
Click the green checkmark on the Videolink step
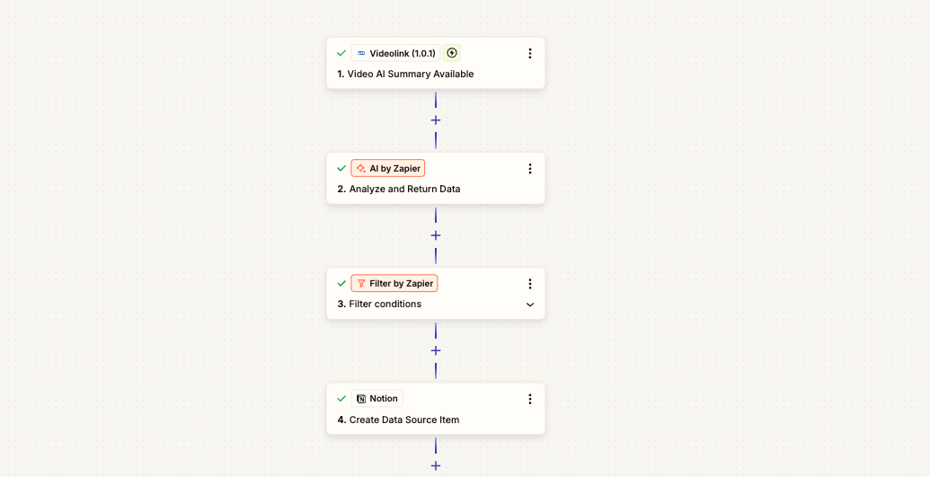(341, 53)
